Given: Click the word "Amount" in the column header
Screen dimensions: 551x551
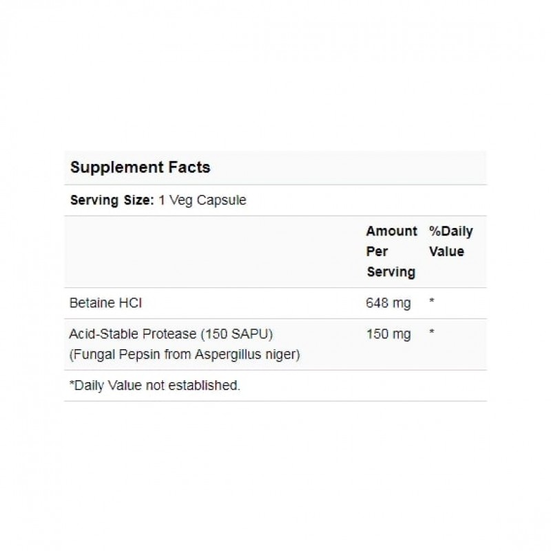Looking at the screenshot, I should point(391,231).
